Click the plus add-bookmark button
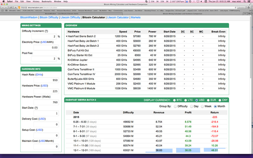The height and width of the screenshot is (158, 253). (x=15, y=7)
